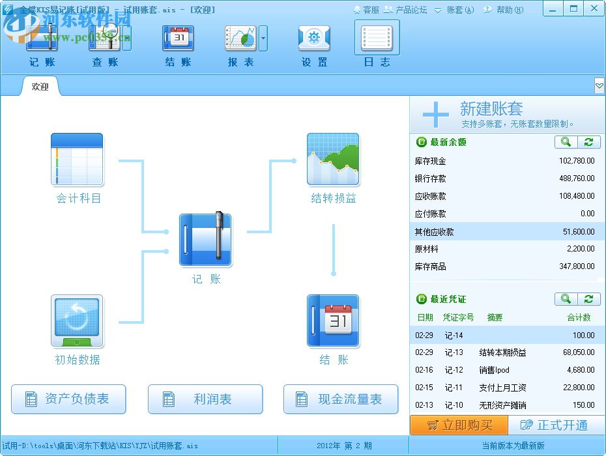View logs via the 日志 icon

(x=377, y=39)
